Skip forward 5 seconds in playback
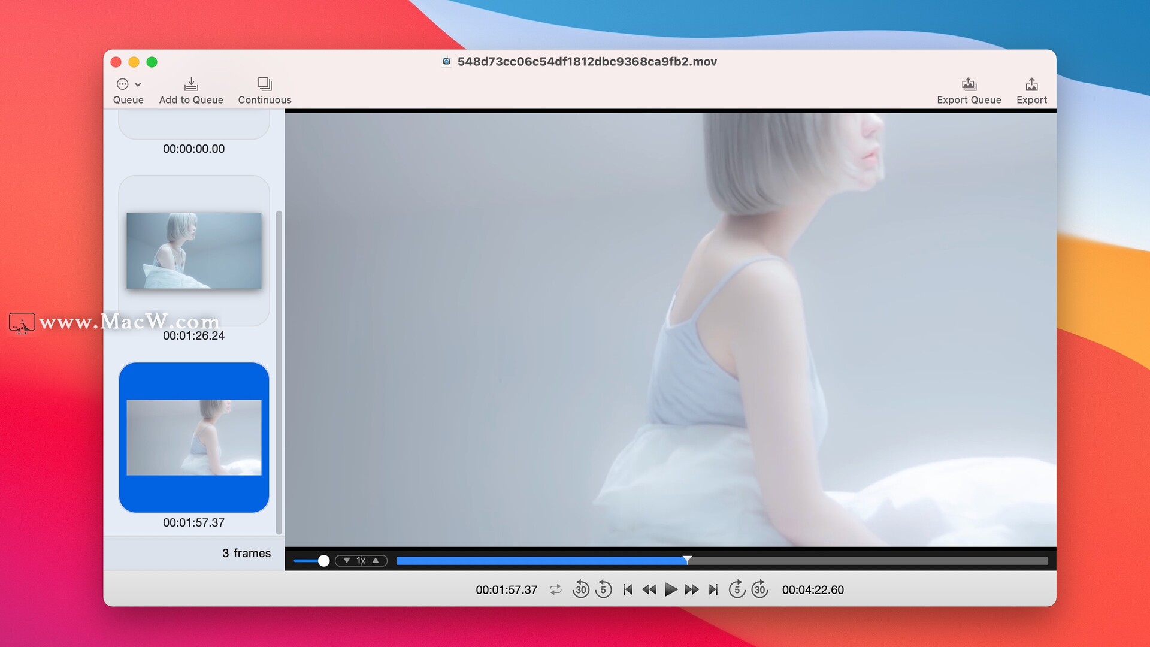 coord(737,589)
